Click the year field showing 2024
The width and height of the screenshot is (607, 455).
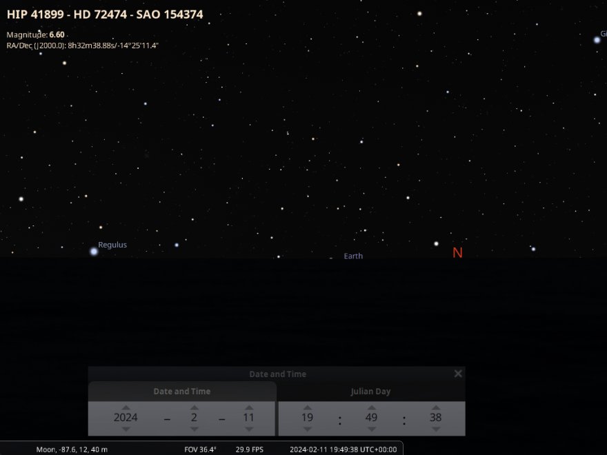tap(126, 418)
